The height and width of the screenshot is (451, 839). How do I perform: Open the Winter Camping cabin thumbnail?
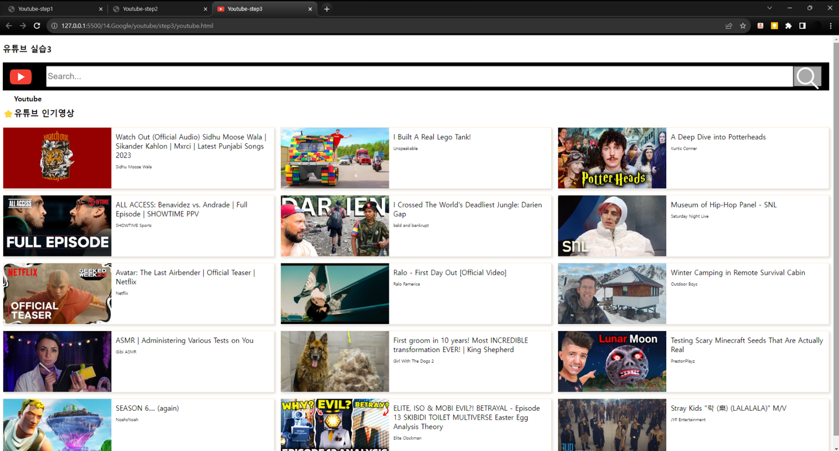pyautogui.click(x=612, y=293)
